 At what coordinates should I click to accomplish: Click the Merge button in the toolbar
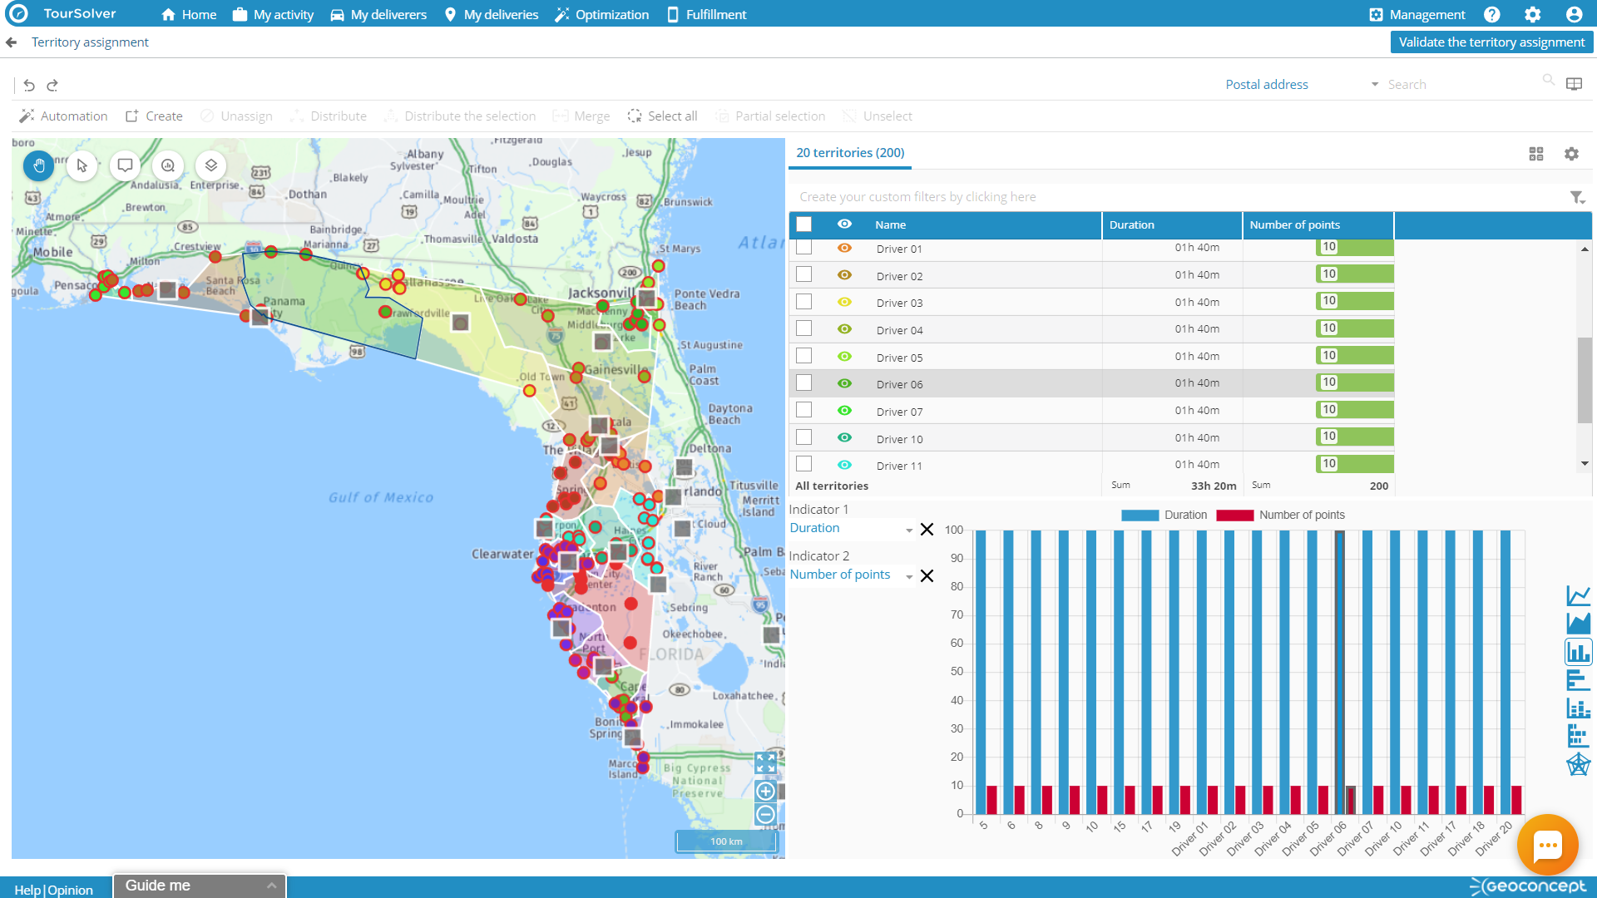click(x=581, y=116)
